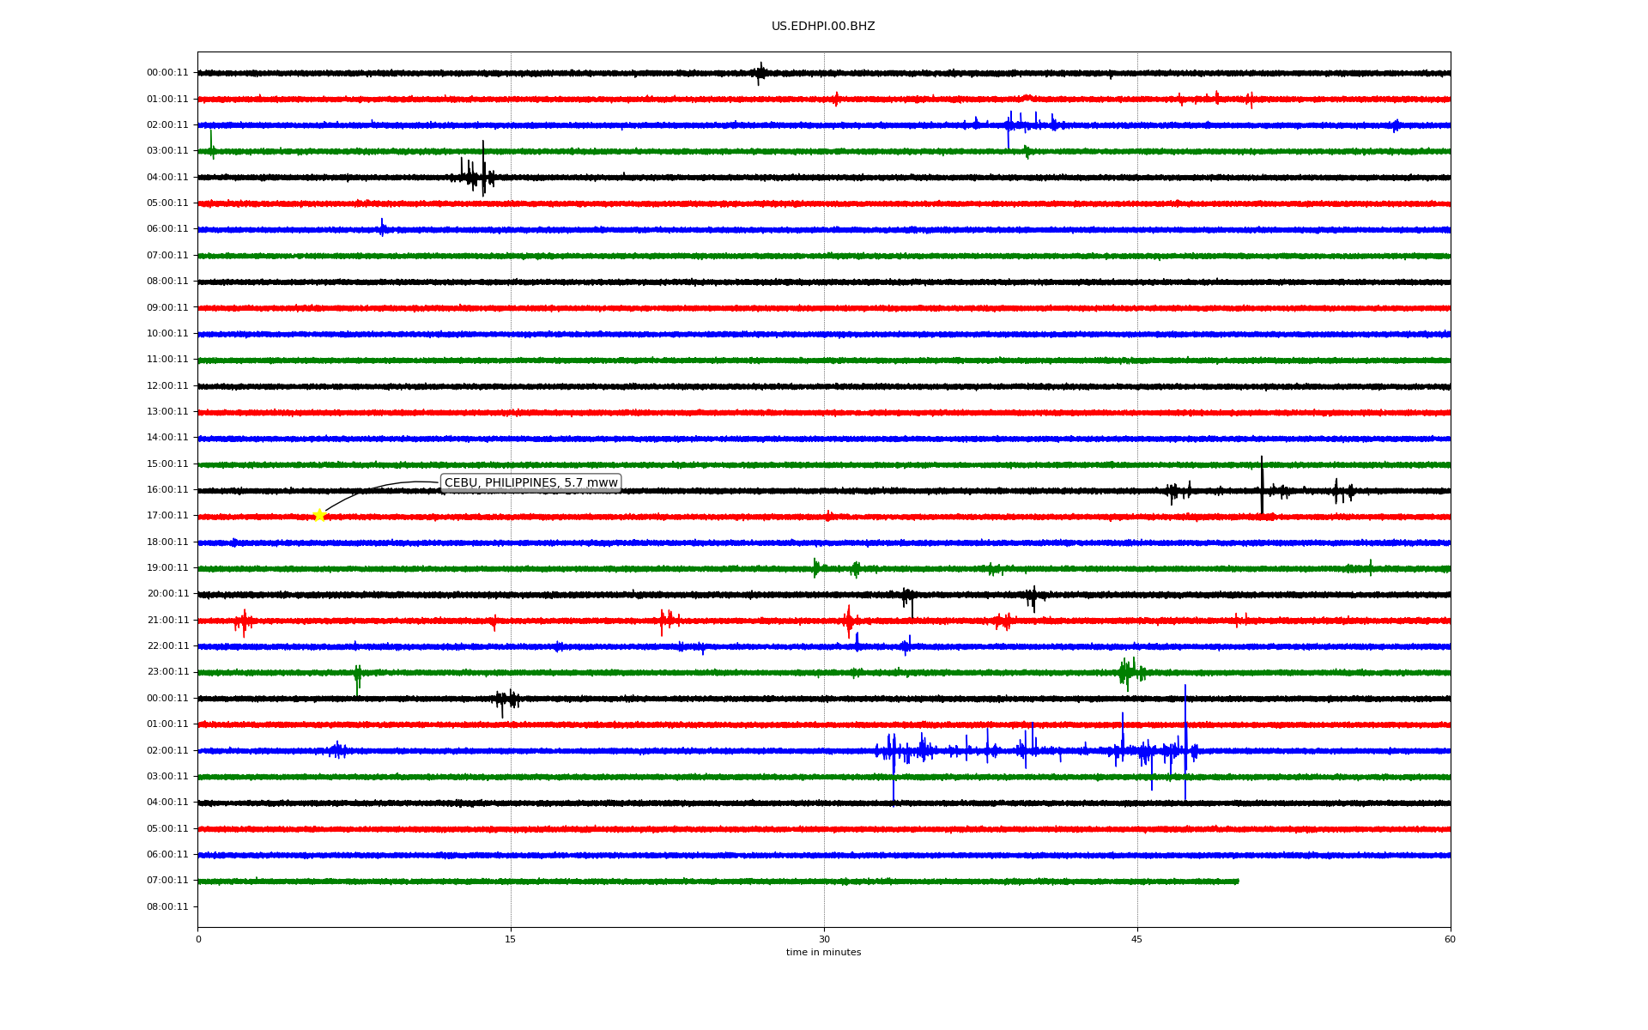Click the 23:00:11 row time label
1648x1030 pixels.
tap(167, 672)
